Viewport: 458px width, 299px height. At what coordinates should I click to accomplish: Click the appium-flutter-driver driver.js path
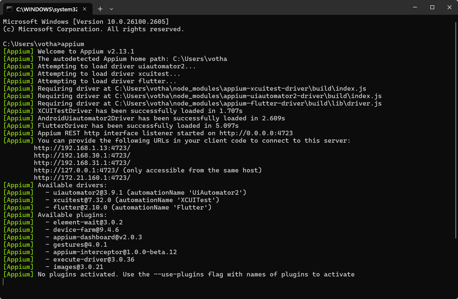pos(248,103)
